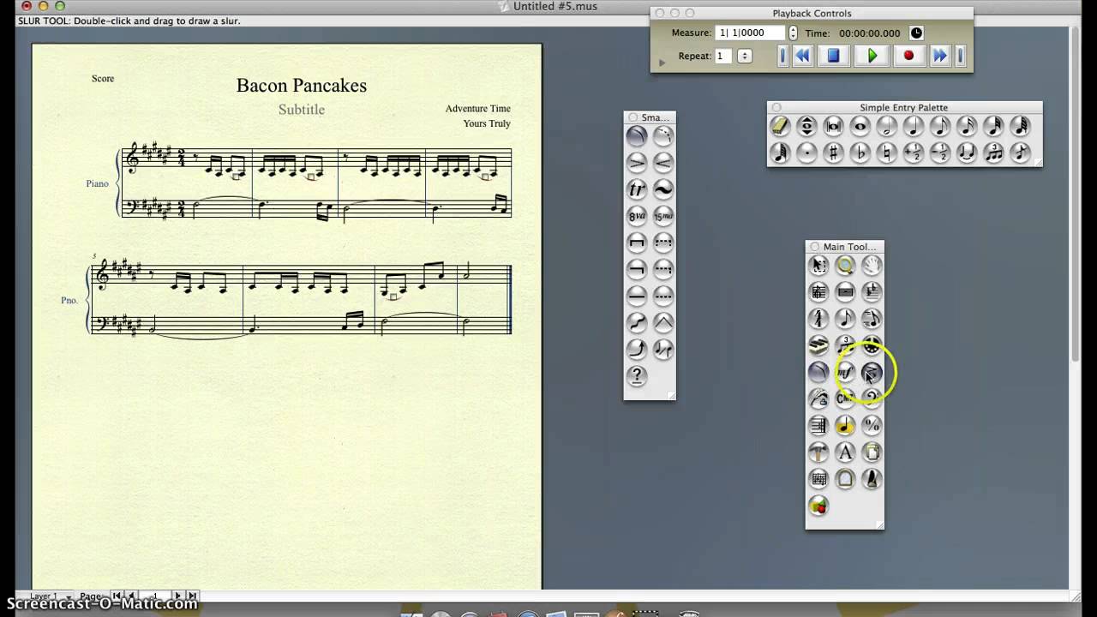Choose the Crescendo hairpin shape
This screenshot has height=617, width=1097.
(x=663, y=162)
